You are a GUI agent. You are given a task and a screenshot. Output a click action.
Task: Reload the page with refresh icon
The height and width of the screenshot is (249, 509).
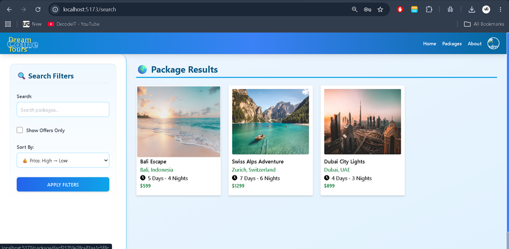38,9
